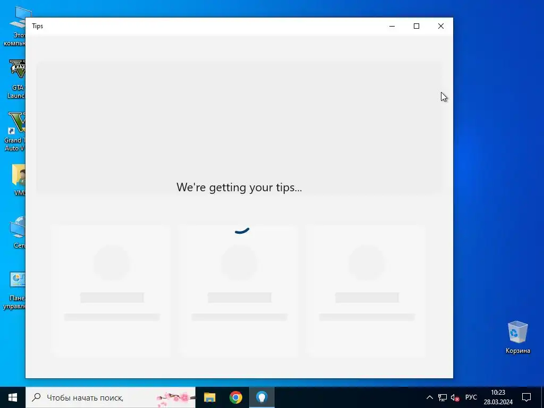Select the Корзина recycle bin icon
This screenshot has width=544, height=408.
coord(517,337)
